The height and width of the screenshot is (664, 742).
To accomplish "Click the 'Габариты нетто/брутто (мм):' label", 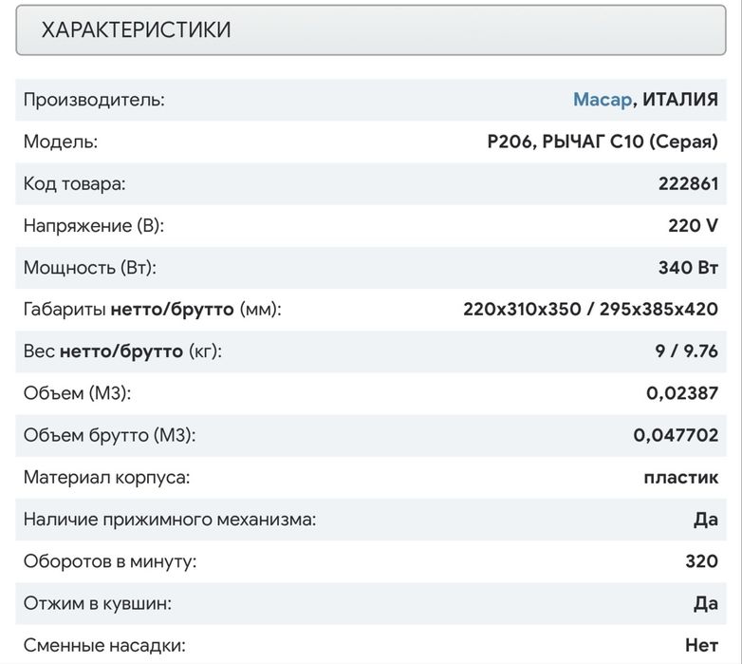I will coord(153,310).
